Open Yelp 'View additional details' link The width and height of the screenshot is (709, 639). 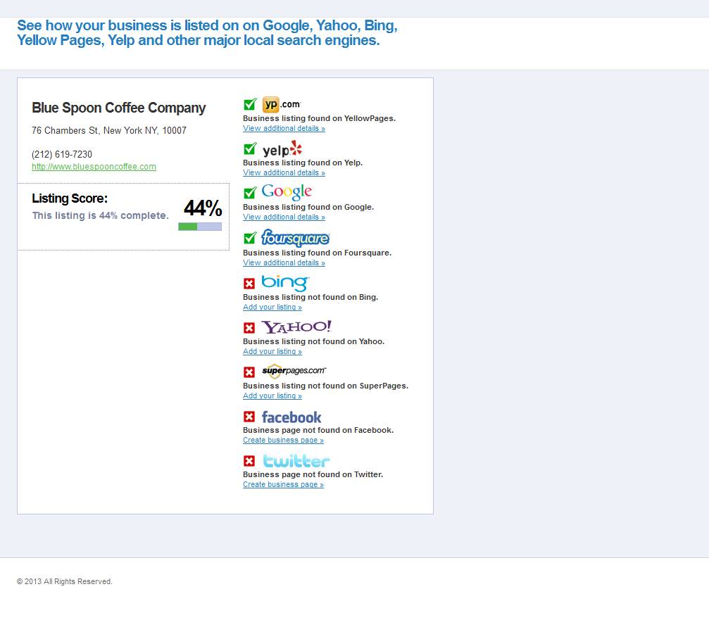point(284,172)
